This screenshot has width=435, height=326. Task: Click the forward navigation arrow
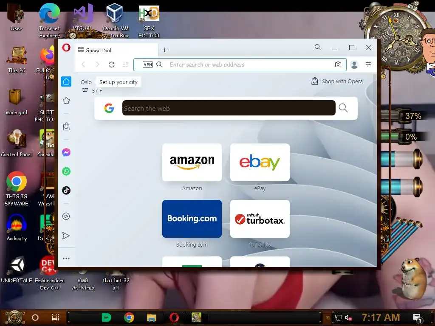[97, 65]
